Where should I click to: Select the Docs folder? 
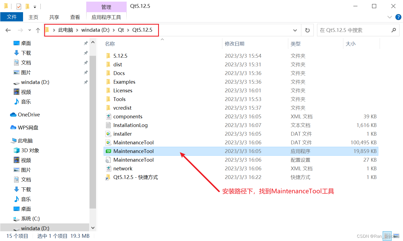(119, 73)
